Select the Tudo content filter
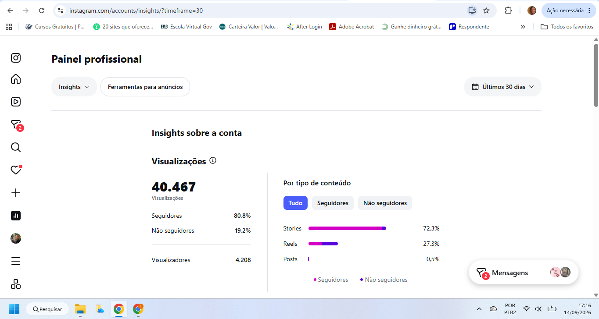 295,203
